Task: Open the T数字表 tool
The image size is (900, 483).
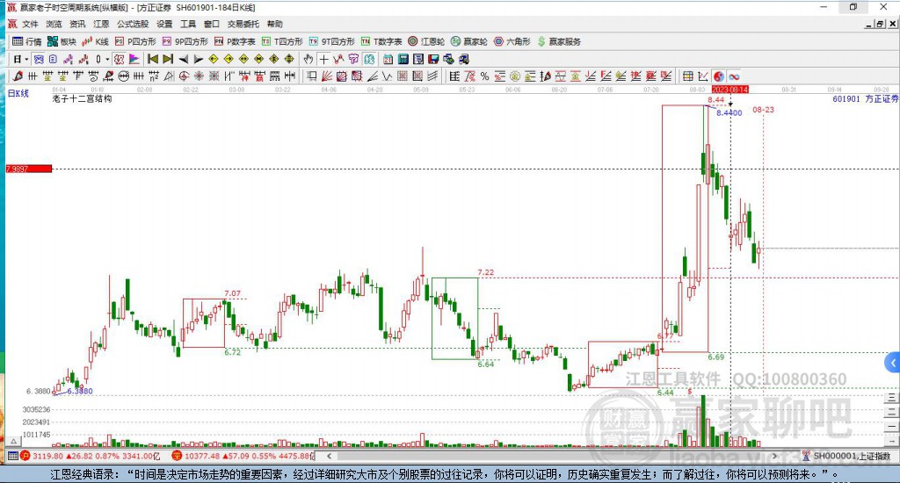Action: coord(381,41)
